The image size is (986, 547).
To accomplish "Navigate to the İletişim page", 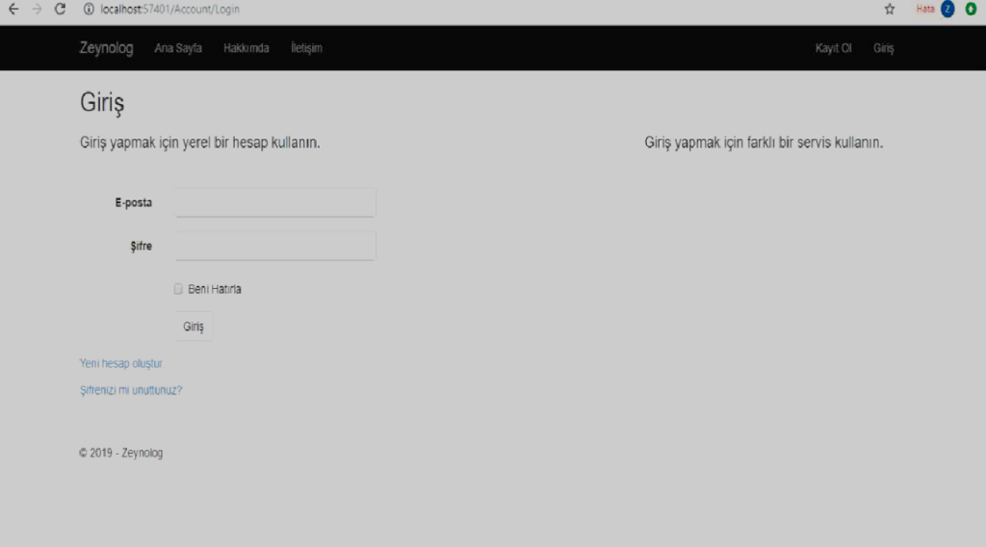I will point(306,50).
